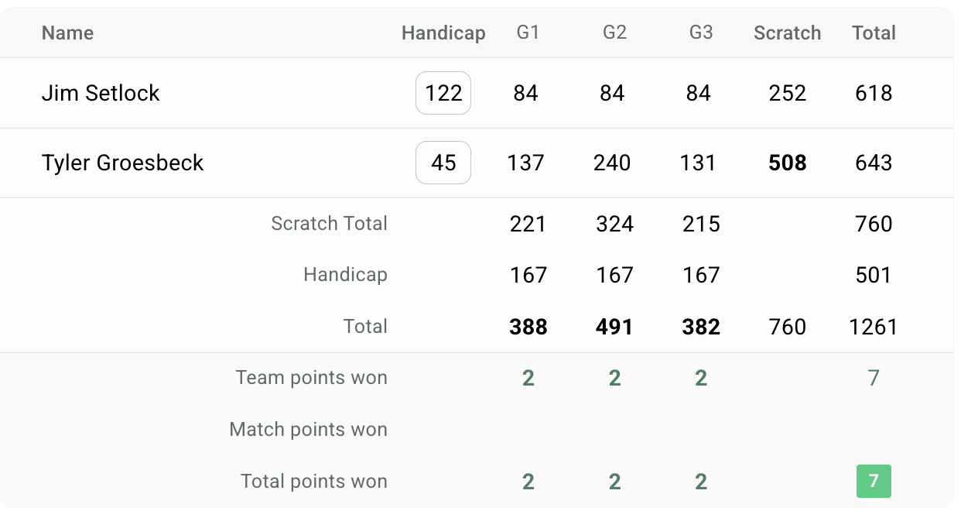Click the Handicap column header
The height and width of the screenshot is (511, 961).
(x=443, y=33)
